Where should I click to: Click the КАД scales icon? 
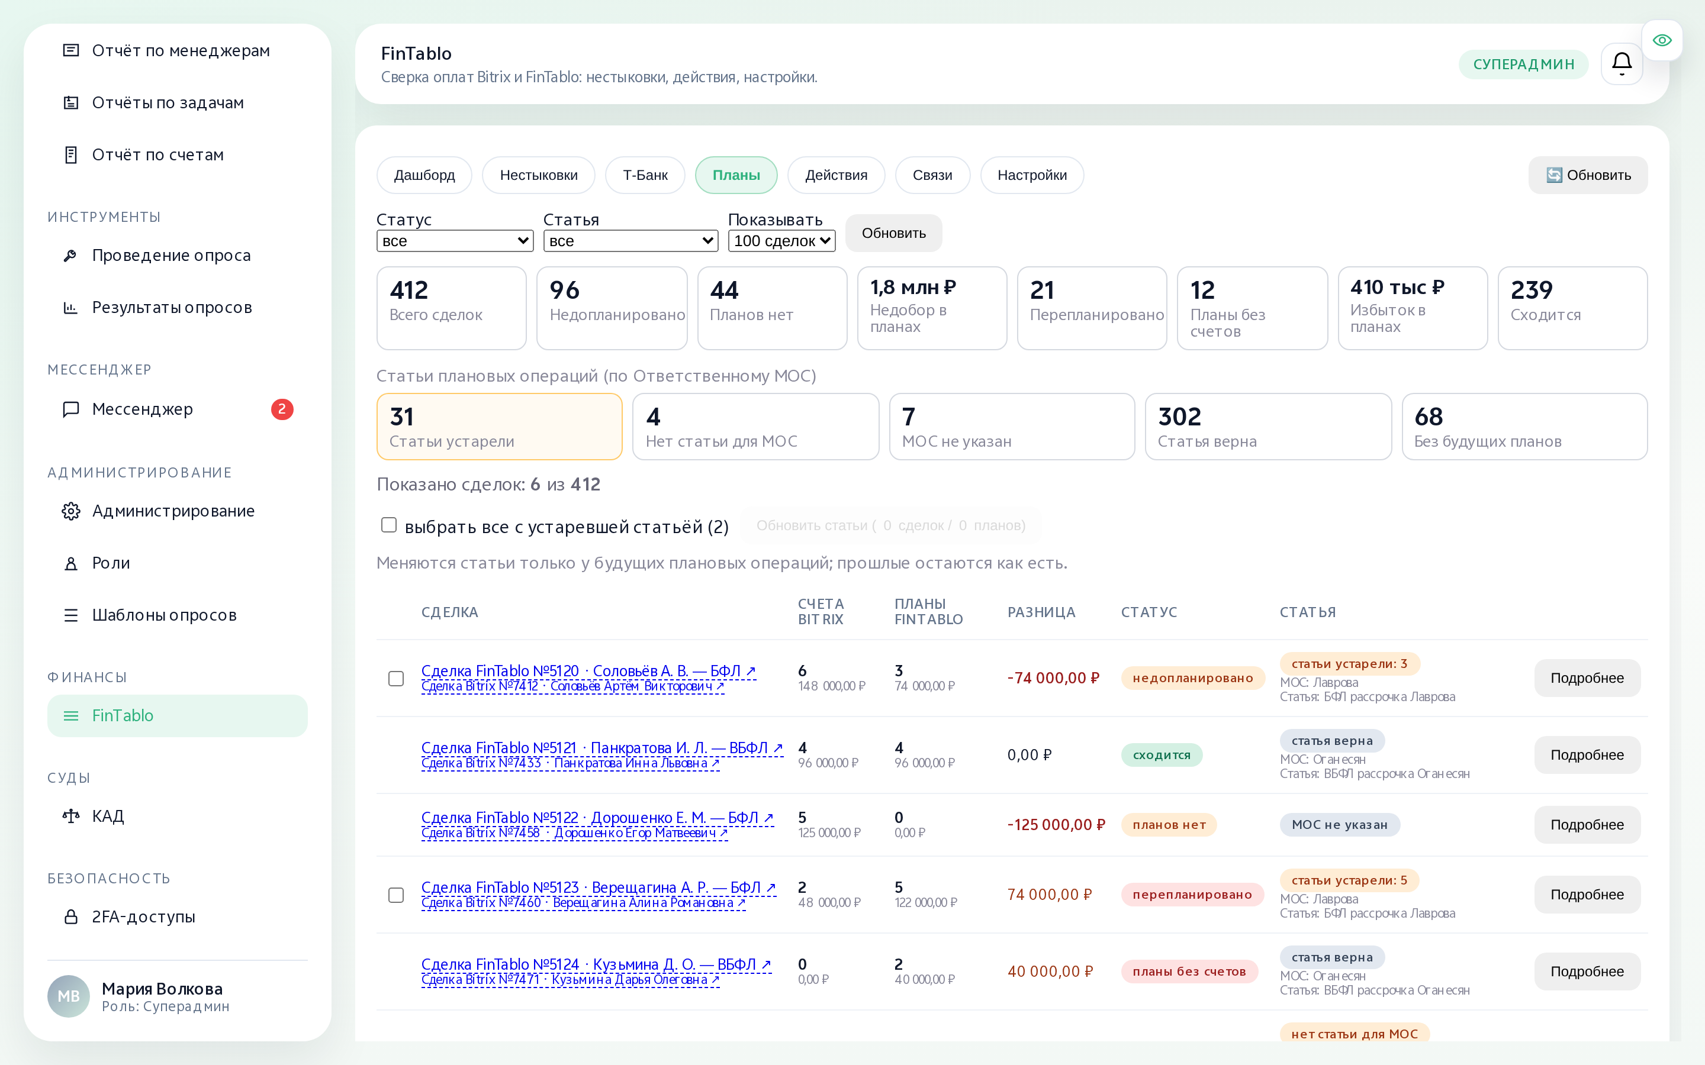point(70,816)
